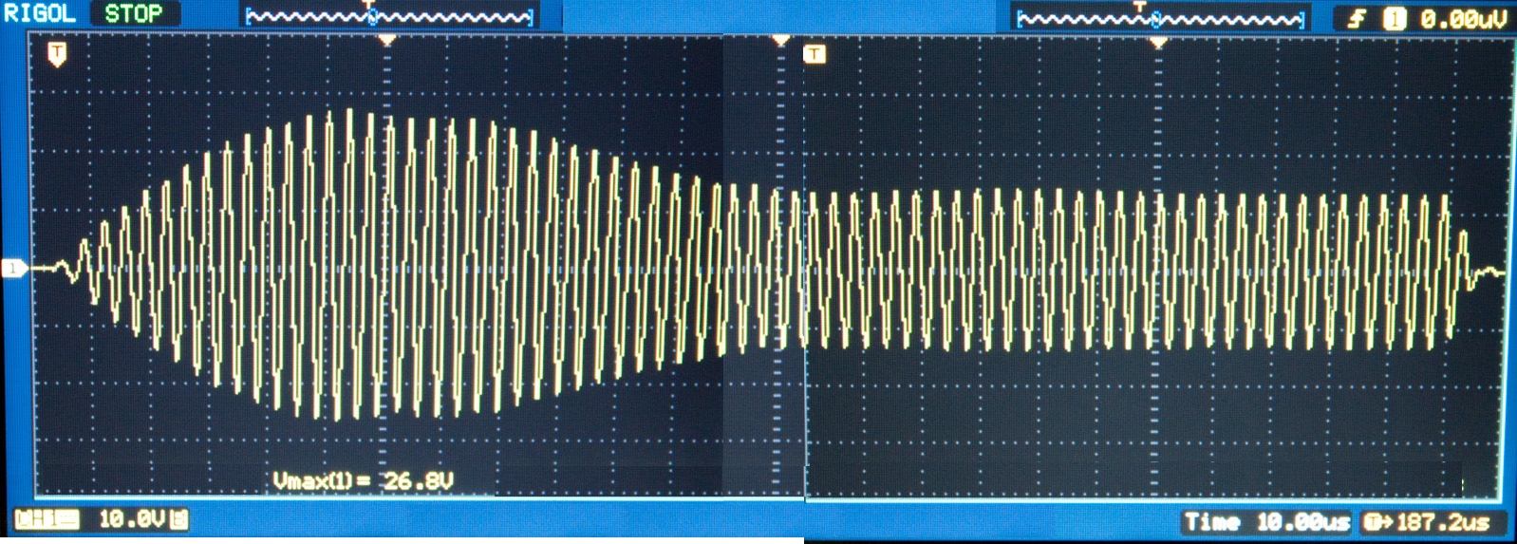This screenshot has width=1517, height=544.
Task: Click the channel 1 ground marker on left edge
Action: click(13, 269)
